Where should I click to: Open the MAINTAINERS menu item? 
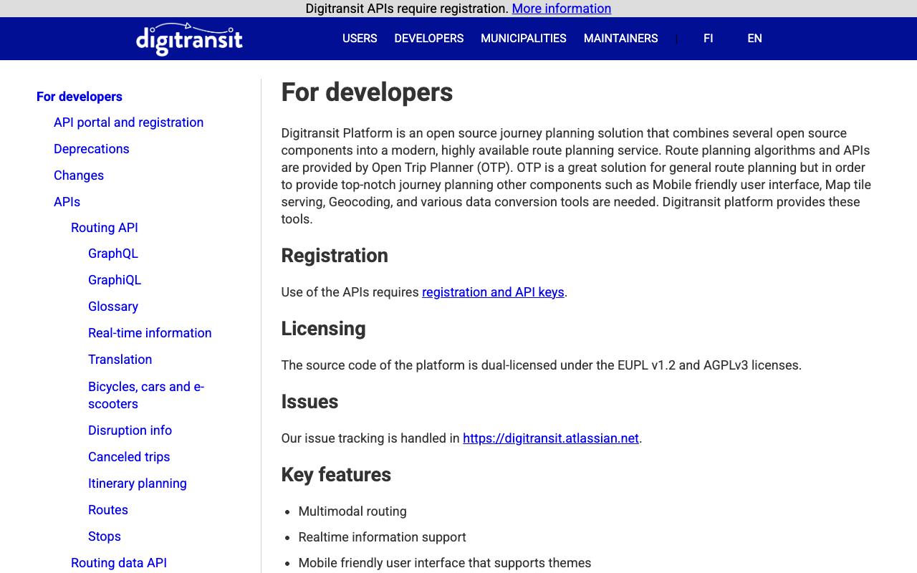(621, 39)
